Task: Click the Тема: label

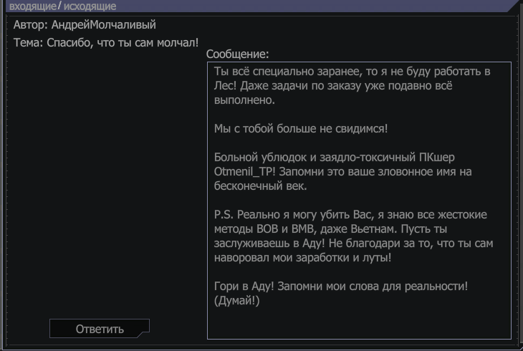Action: (x=29, y=43)
